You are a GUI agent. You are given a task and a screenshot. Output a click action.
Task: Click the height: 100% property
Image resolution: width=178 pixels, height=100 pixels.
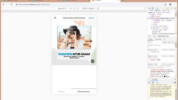[x=155, y=60]
